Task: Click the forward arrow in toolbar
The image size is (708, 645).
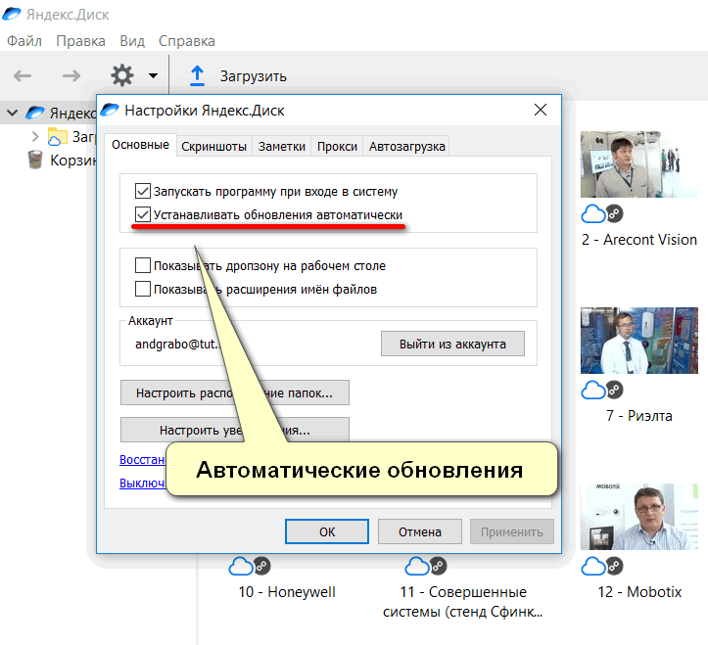Action: click(71, 75)
